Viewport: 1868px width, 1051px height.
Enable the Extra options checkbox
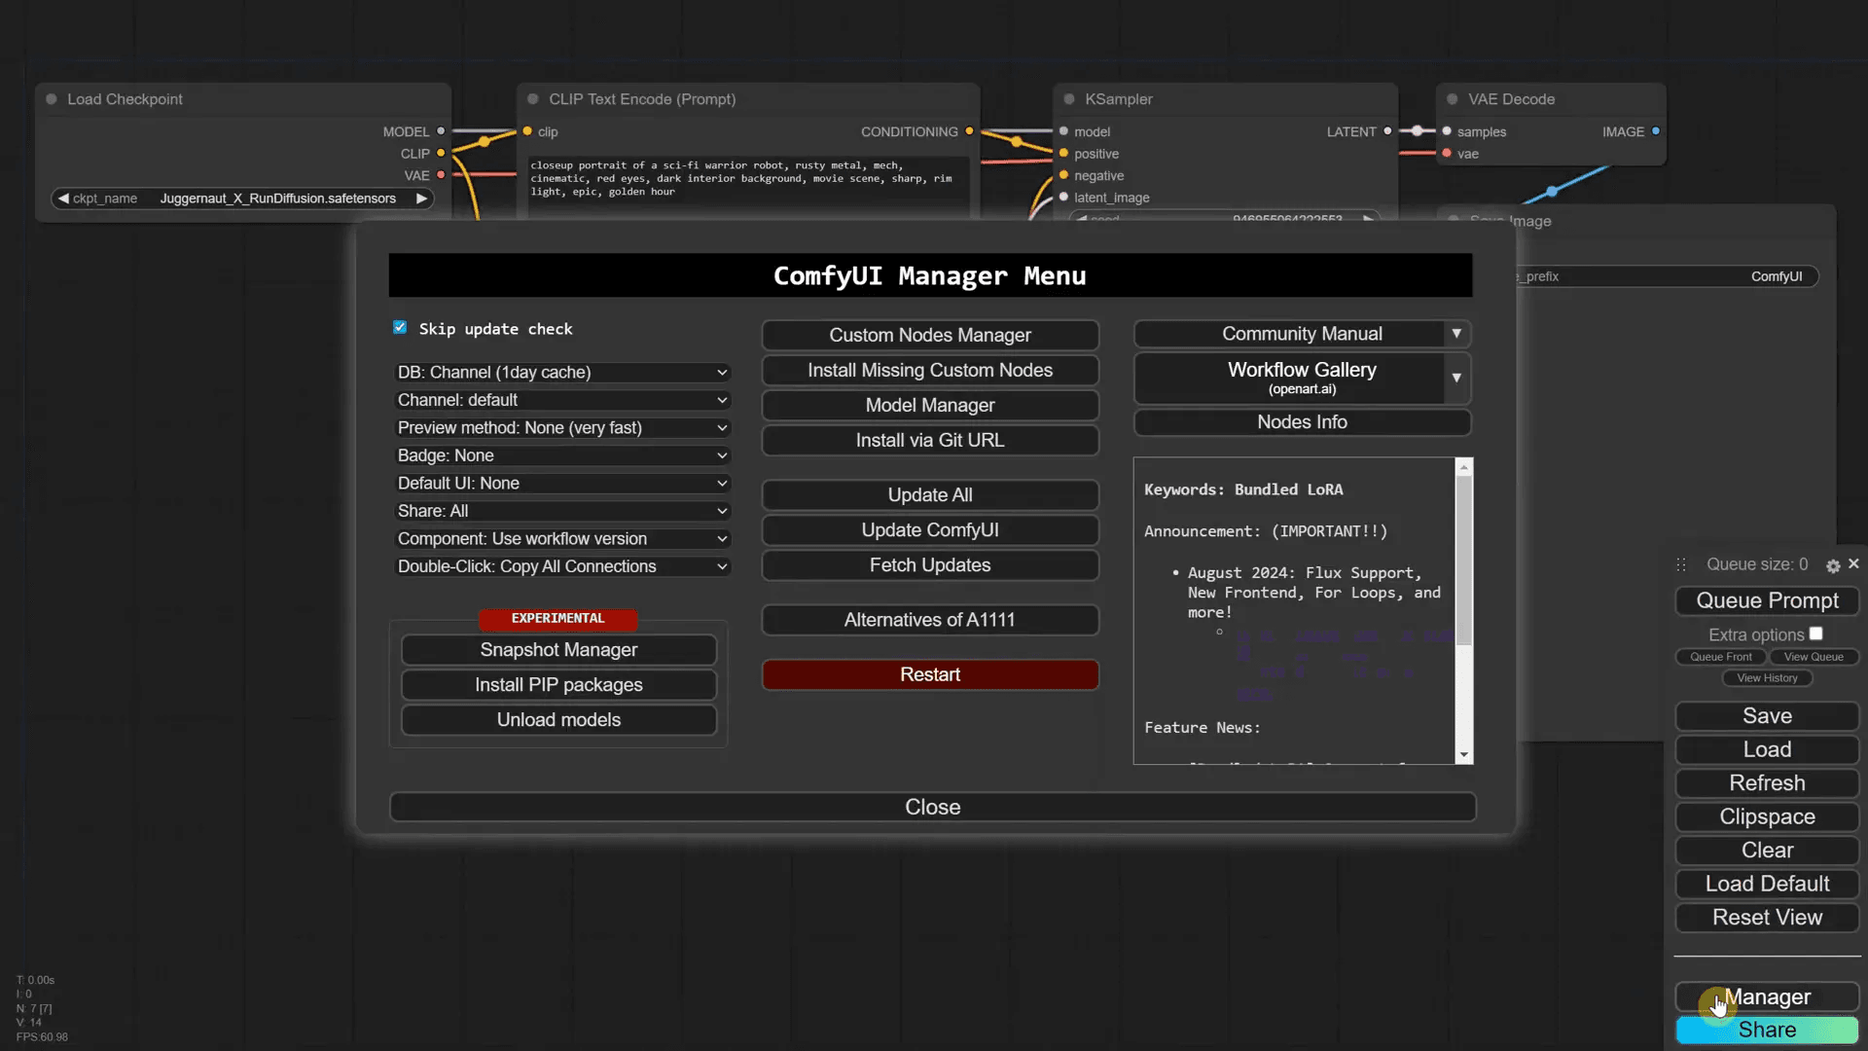click(x=1817, y=633)
